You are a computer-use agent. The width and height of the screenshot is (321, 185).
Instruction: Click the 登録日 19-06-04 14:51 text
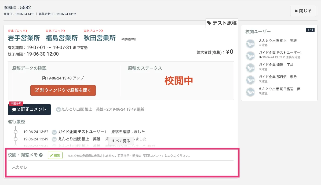click(x=19, y=14)
